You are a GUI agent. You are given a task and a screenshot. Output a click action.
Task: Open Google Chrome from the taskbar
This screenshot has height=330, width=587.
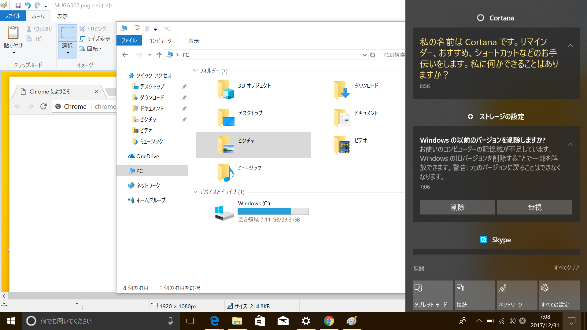(x=329, y=321)
